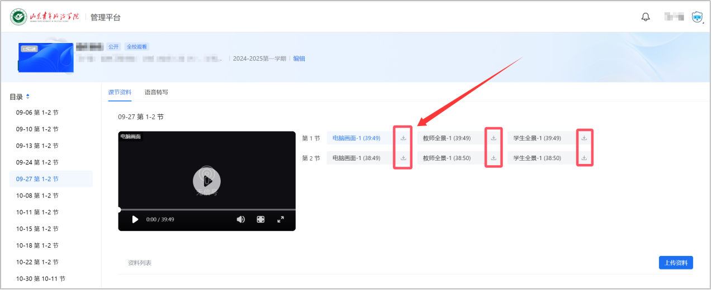The image size is (712, 290).
Task: Download 学生全景-1 (38:50) recording
Action: [584, 158]
